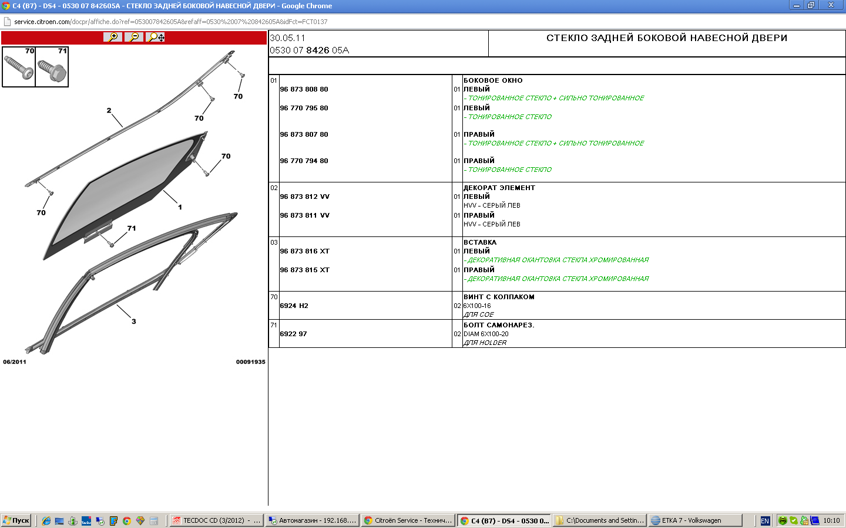
Task: Open Chrome from the quick launch bar
Action: click(x=126, y=520)
